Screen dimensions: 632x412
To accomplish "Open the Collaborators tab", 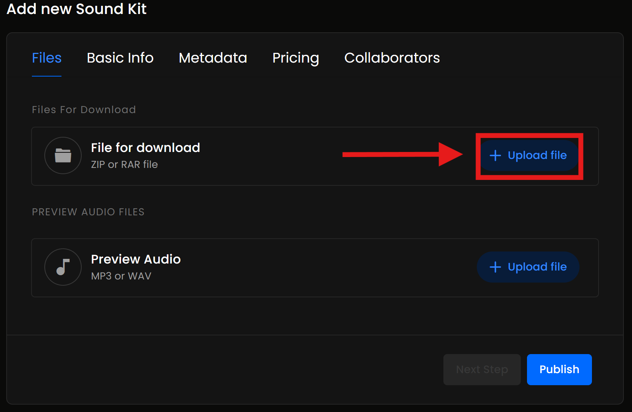I will [392, 58].
